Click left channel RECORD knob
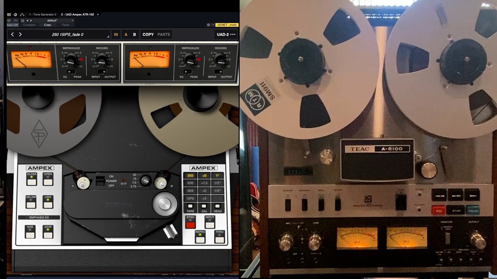Screen dimensions: 497x279 (102, 60)
